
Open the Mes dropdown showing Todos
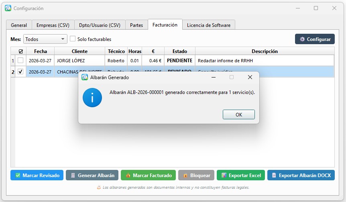coord(45,39)
